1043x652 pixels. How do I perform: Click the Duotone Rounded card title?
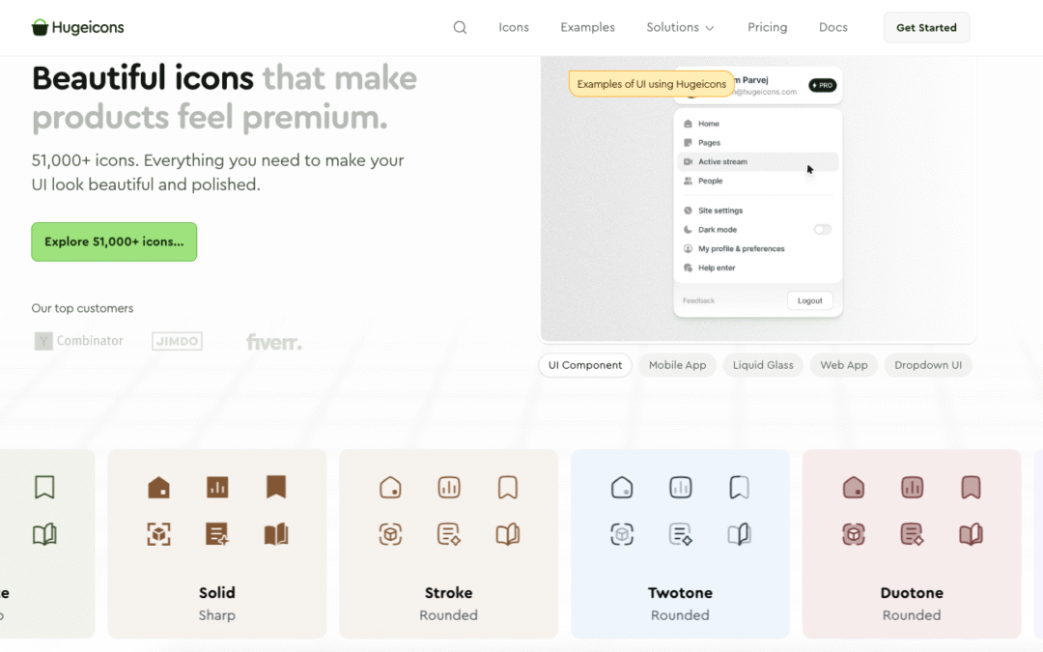pos(912,593)
